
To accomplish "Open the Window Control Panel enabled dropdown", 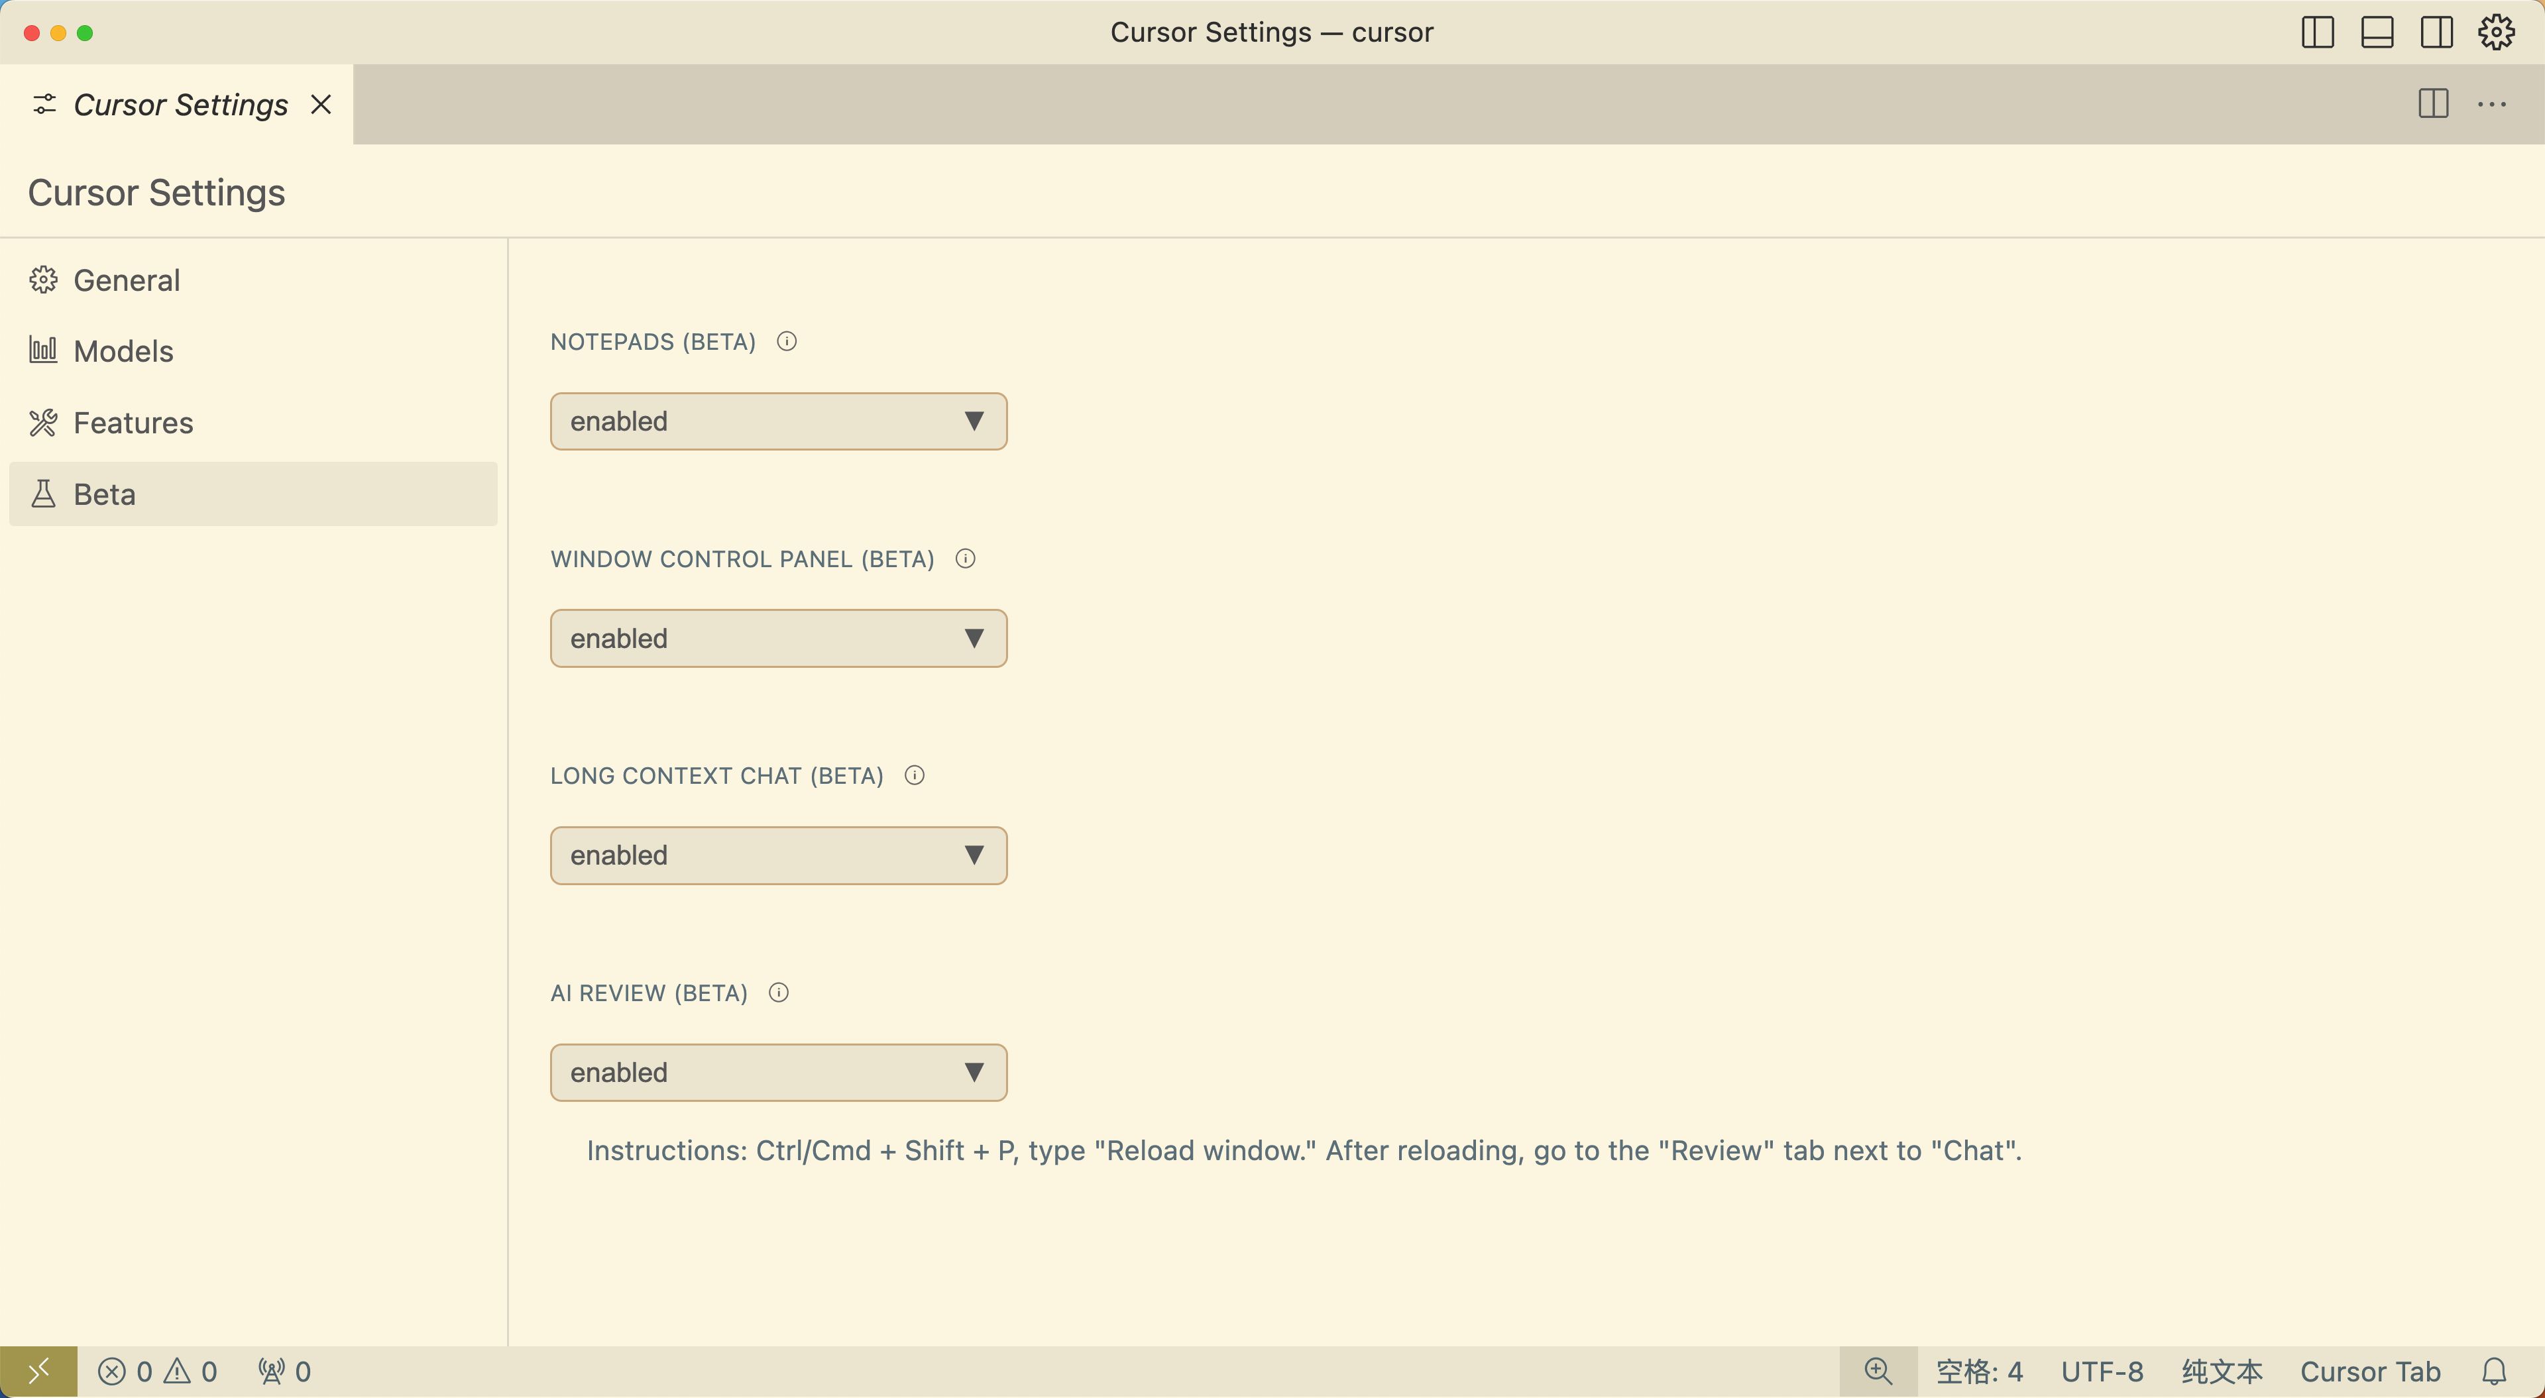I will [779, 638].
